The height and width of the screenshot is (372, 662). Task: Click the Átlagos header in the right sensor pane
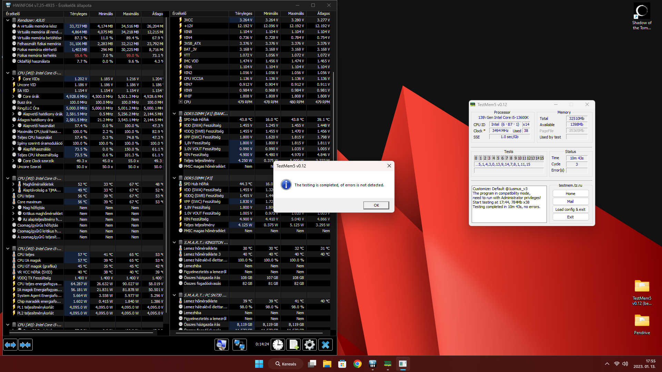319,13
